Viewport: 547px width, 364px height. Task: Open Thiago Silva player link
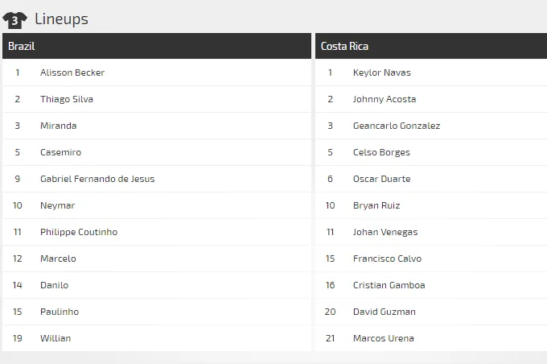(67, 99)
